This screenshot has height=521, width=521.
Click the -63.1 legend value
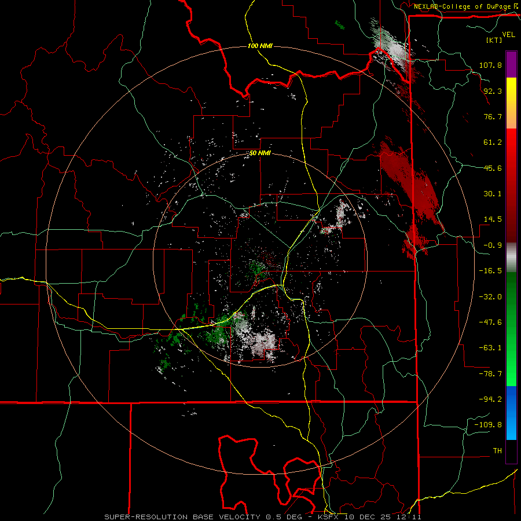pyautogui.click(x=490, y=348)
